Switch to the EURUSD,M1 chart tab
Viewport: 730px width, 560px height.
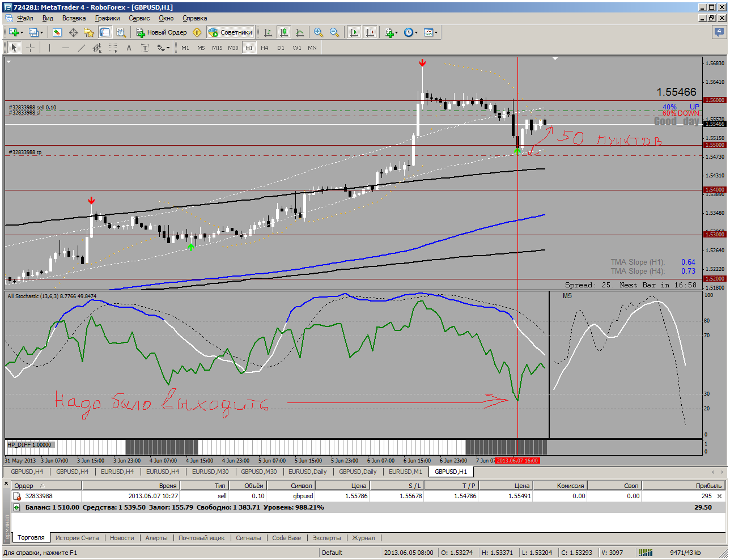405,472
